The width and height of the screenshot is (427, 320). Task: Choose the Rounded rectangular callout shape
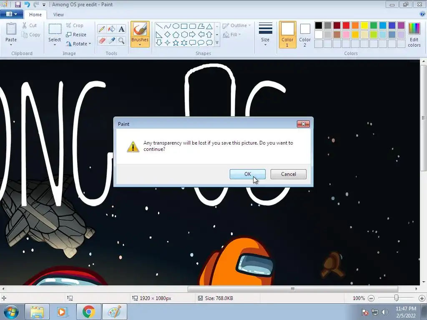(193, 43)
